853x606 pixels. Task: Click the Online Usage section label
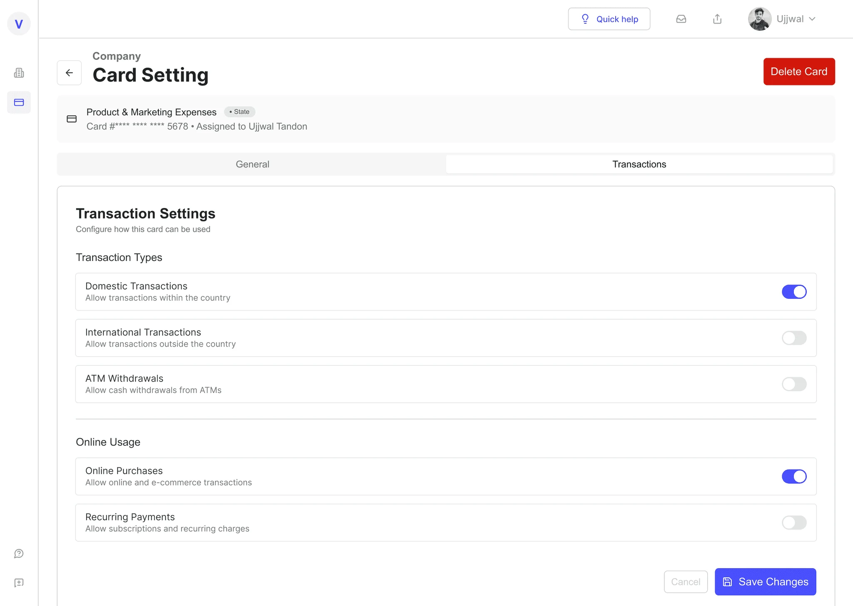[108, 442]
